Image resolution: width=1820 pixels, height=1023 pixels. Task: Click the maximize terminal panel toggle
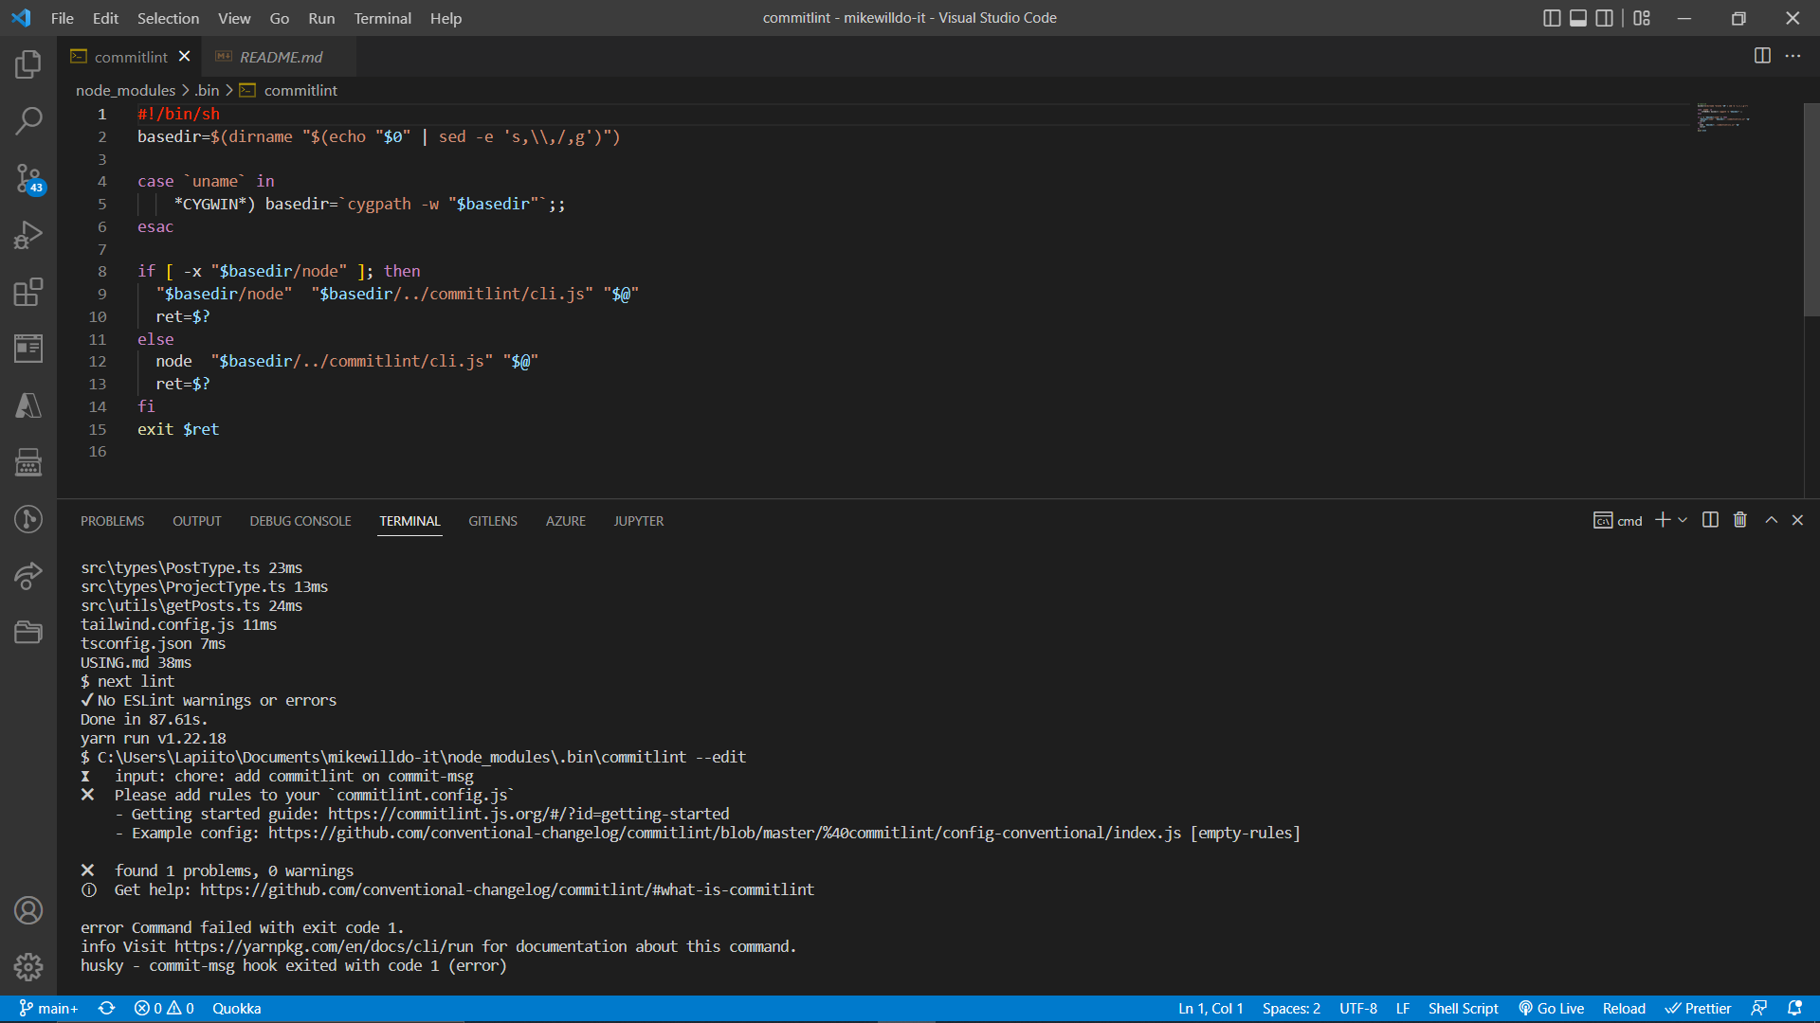coord(1772,520)
